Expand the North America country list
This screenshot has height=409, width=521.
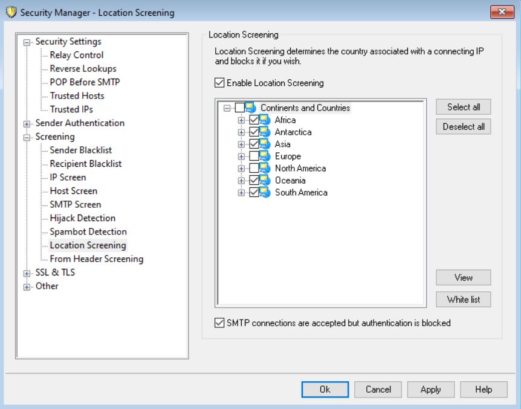click(242, 169)
